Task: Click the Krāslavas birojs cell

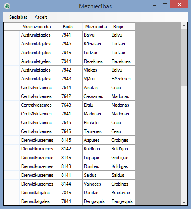Action: pyautogui.click(x=123, y=192)
